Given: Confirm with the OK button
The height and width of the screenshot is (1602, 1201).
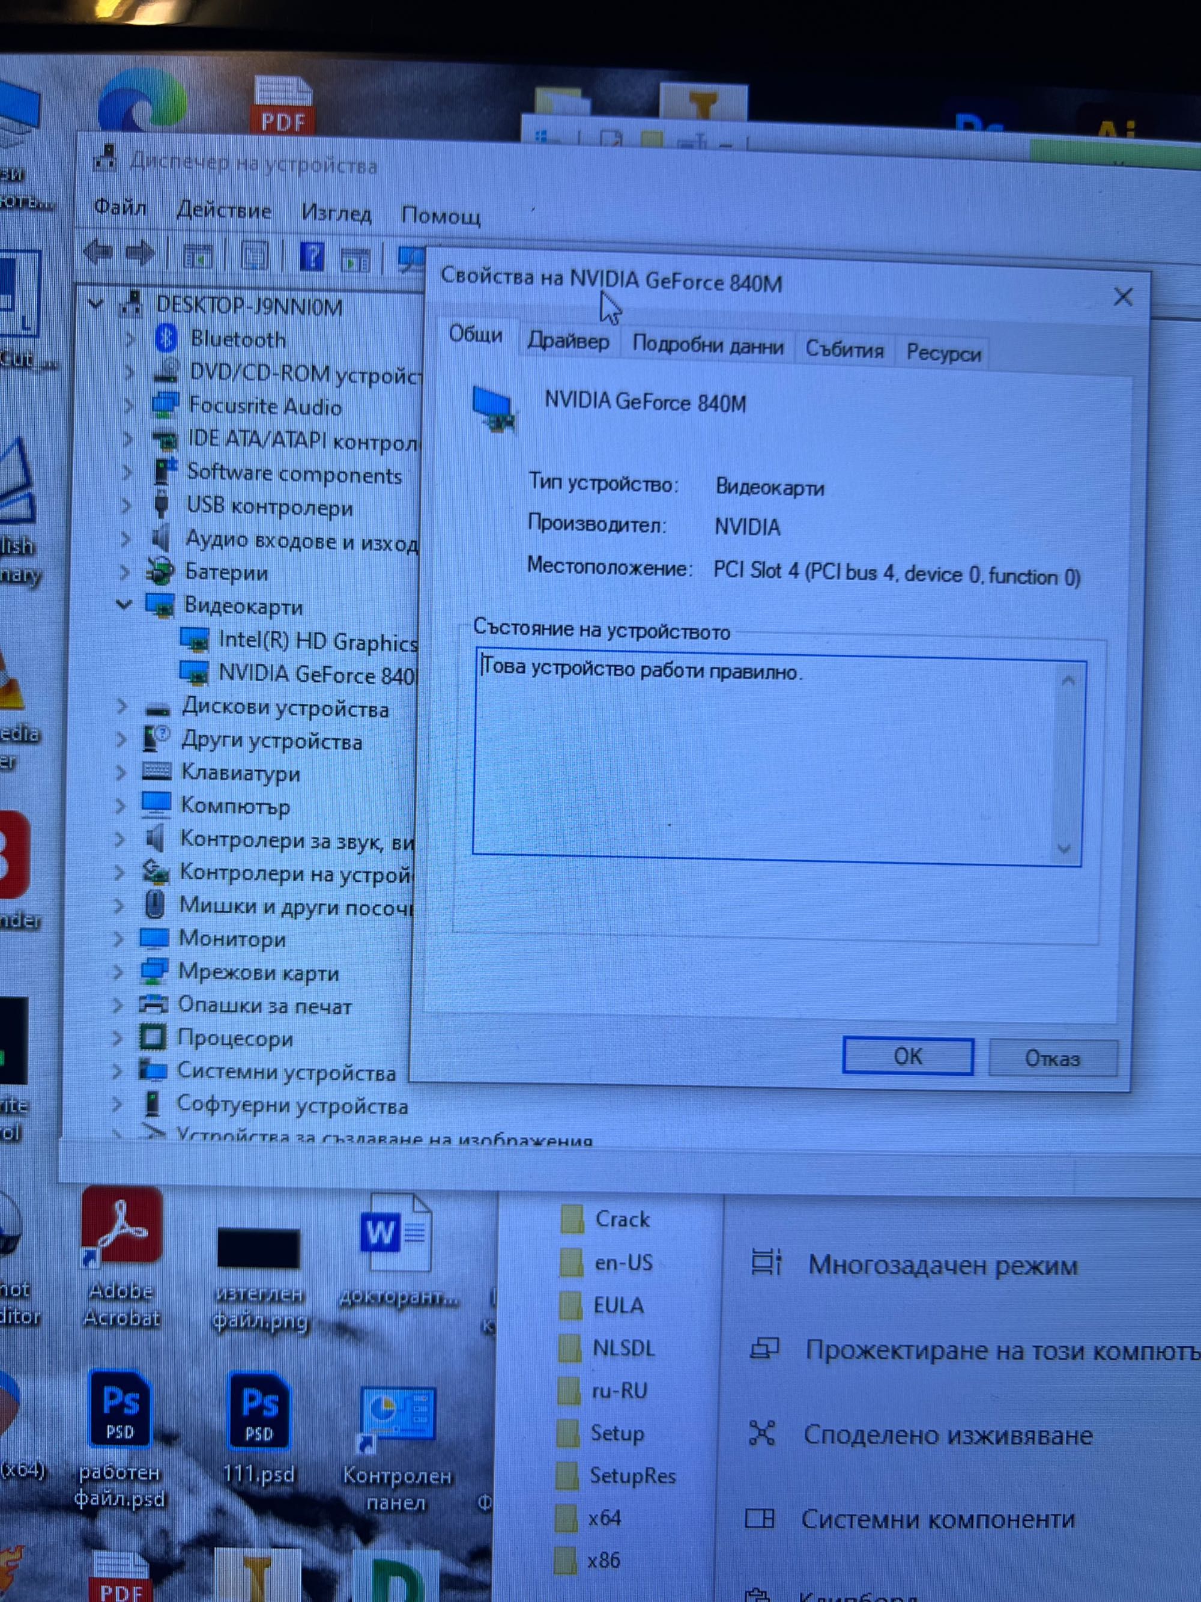Looking at the screenshot, I should coord(908,1056).
